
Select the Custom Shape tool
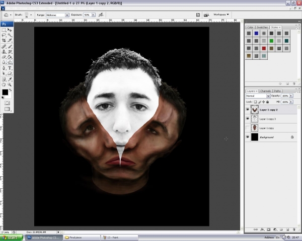tap(10, 73)
